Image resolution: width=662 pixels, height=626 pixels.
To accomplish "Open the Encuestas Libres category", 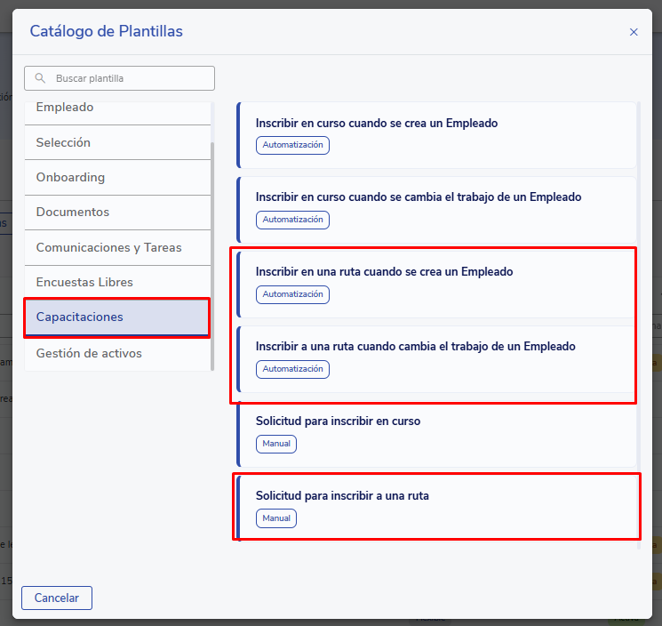I will pyautogui.click(x=117, y=282).
